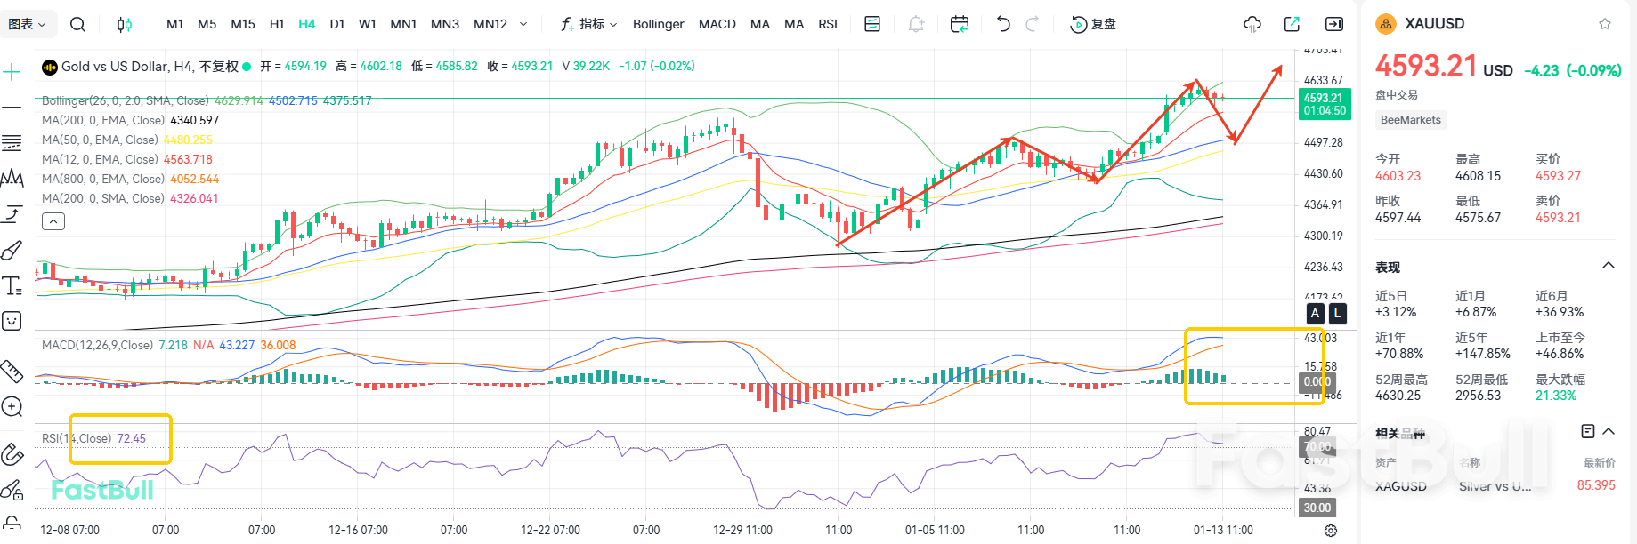Add the Bollinger indicator shortcut
This screenshot has height=544, width=1637.
click(658, 24)
